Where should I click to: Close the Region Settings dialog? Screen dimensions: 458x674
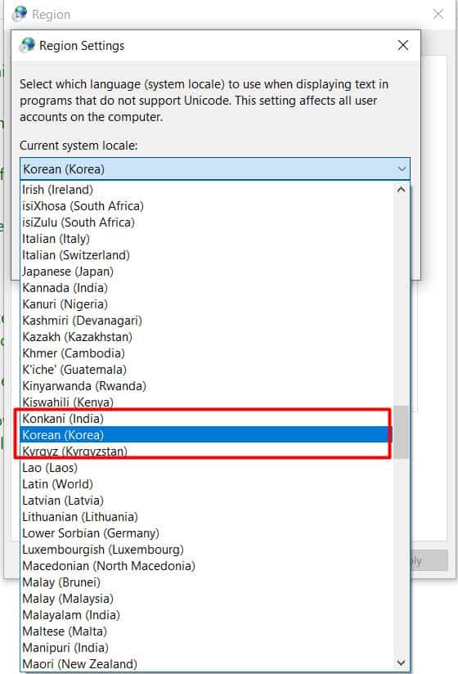coord(402,45)
